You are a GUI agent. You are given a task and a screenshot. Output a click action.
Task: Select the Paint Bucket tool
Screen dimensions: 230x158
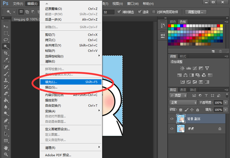click(6, 100)
